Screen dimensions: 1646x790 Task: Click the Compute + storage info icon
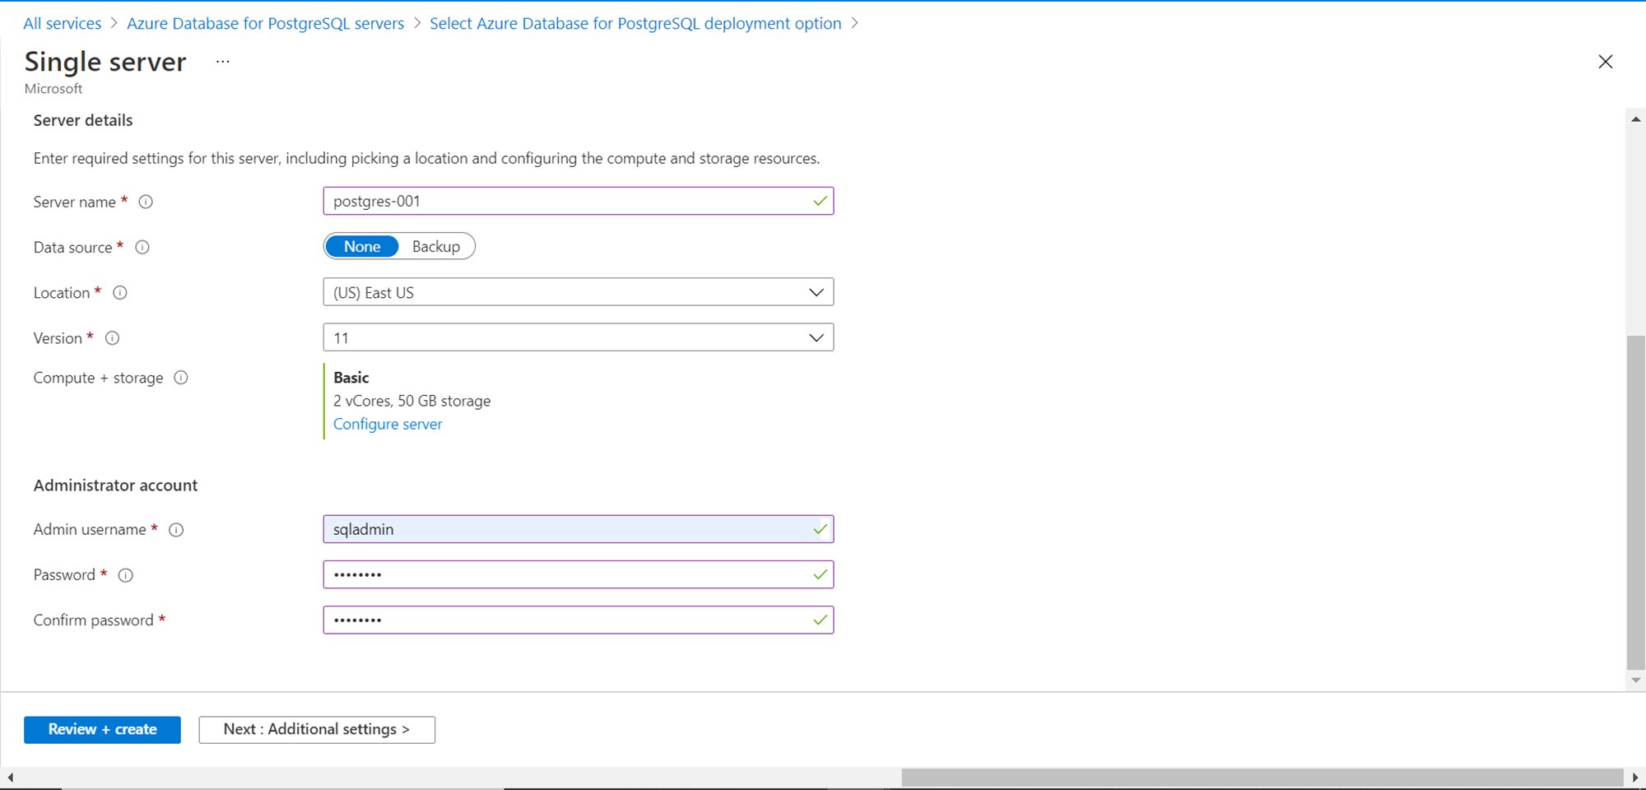pos(181,378)
